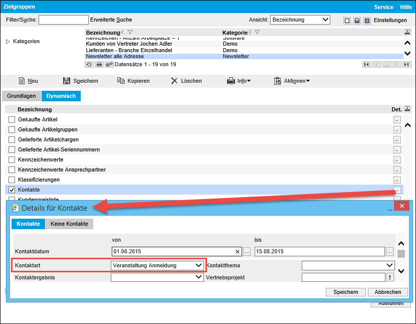The height and width of the screenshot is (324, 416).
Task: Open Service menu
Action: 383,7
